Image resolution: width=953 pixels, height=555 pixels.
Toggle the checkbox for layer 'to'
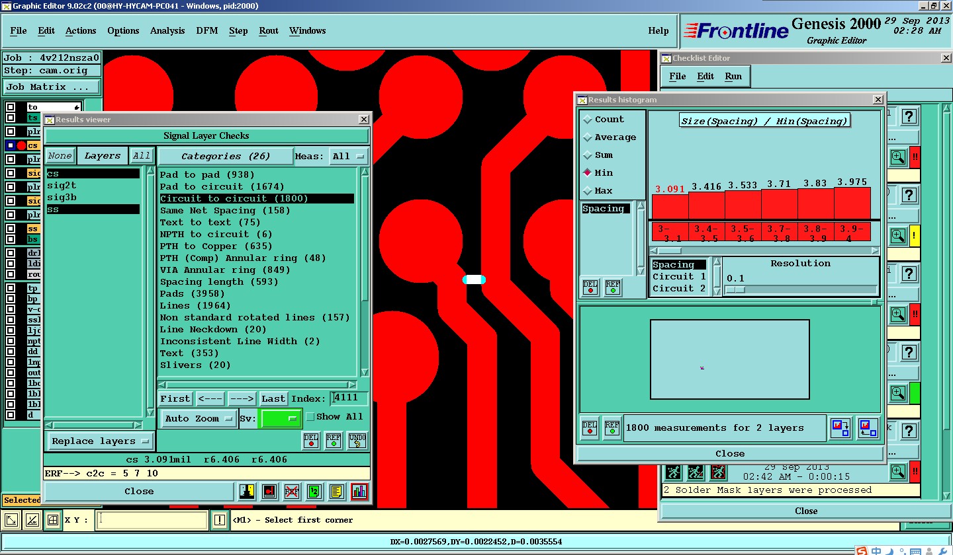point(11,107)
